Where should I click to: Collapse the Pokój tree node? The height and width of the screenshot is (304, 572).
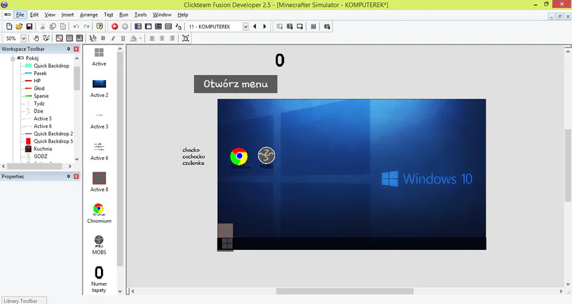pyautogui.click(x=13, y=58)
